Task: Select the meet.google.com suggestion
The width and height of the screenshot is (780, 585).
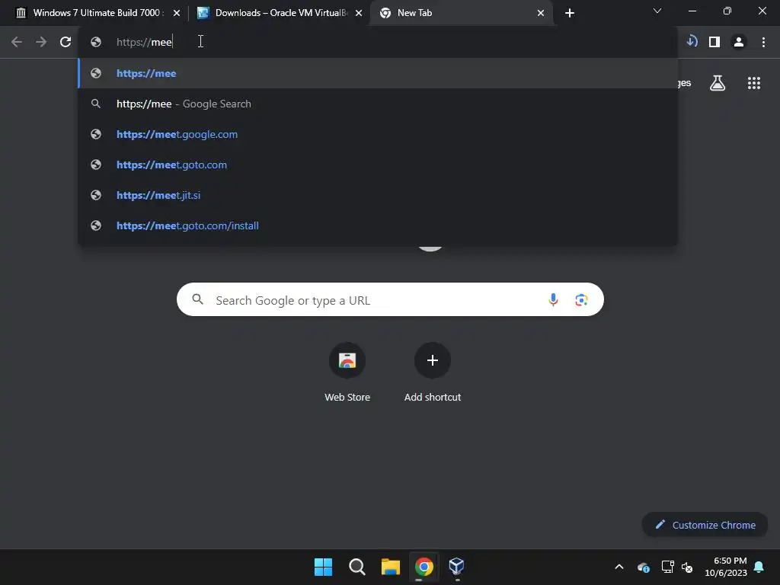Action: (x=378, y=134)
